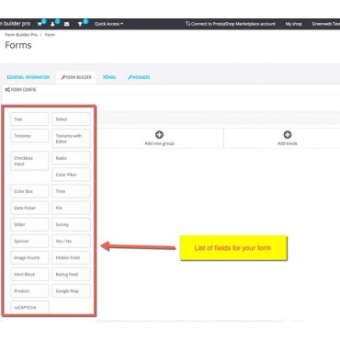Switch to the Email tab

click(109, 77)
